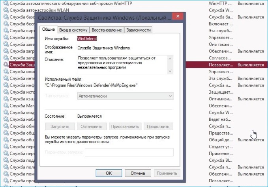Open the Тип запуска dropdown
The image size is (268, 187).
tap(125, 96)
